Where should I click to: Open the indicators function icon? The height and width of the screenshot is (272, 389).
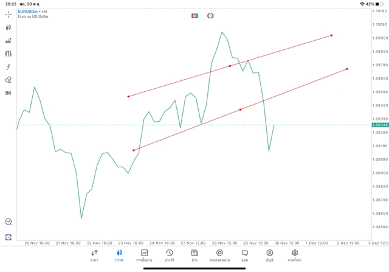9,66
